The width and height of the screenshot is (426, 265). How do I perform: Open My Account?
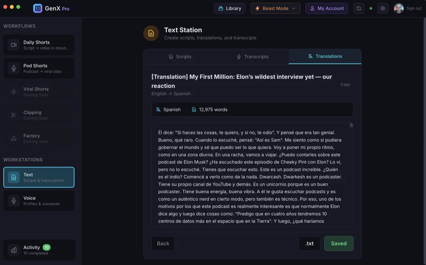(x=327, y=9)
